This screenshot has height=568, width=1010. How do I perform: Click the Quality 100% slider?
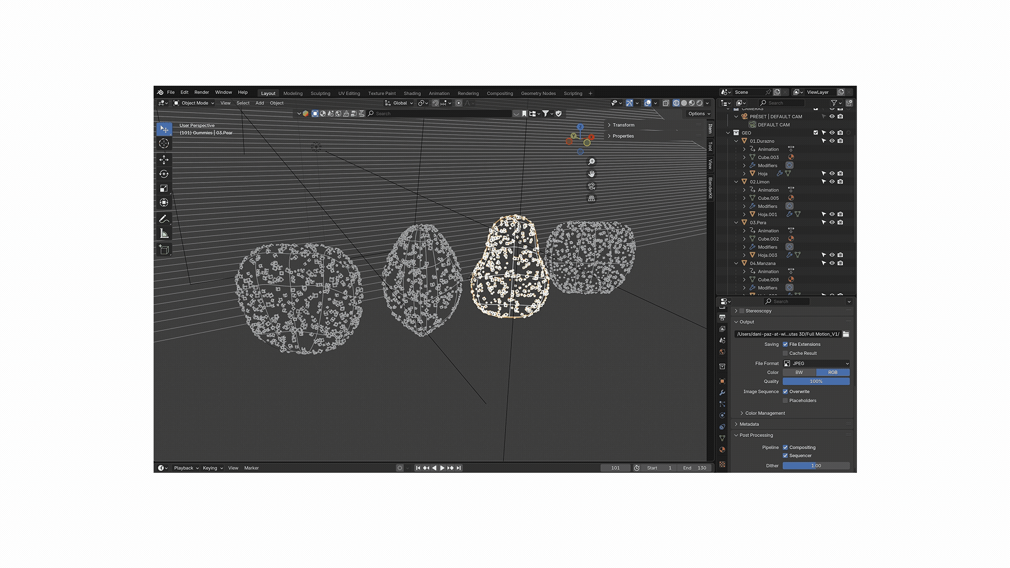click(x=816, y=381)
